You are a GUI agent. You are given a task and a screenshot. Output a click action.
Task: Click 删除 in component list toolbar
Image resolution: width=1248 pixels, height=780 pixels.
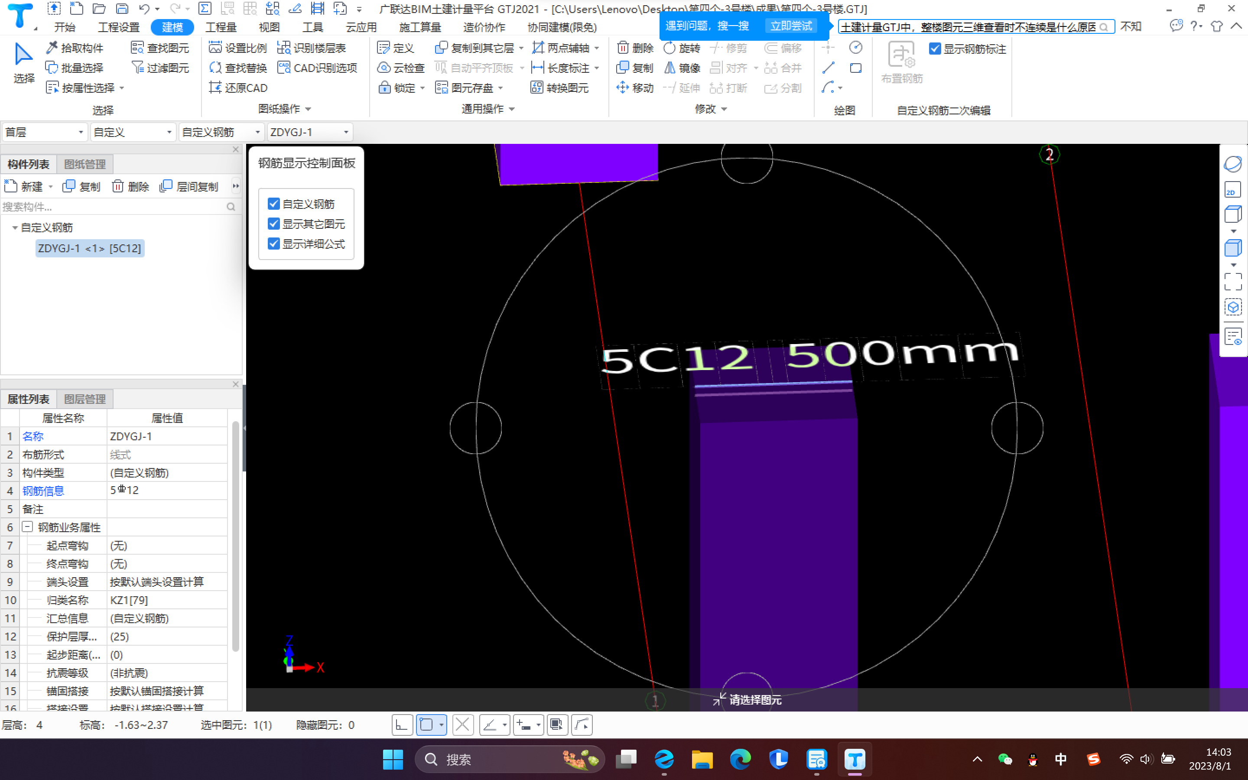130,186
